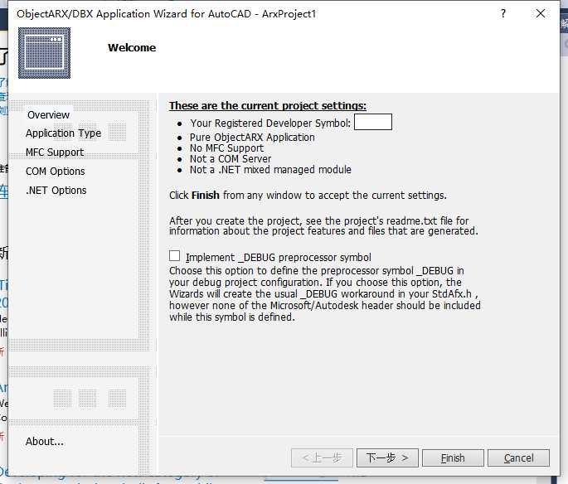Click 'Not a .NET mixed managed module' text
Screen dimensions: 568x484
click(270, 170)
